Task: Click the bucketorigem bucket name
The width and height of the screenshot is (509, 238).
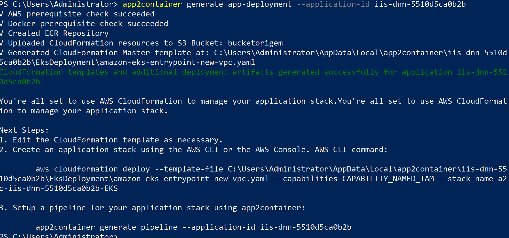Action: [255, 43]
